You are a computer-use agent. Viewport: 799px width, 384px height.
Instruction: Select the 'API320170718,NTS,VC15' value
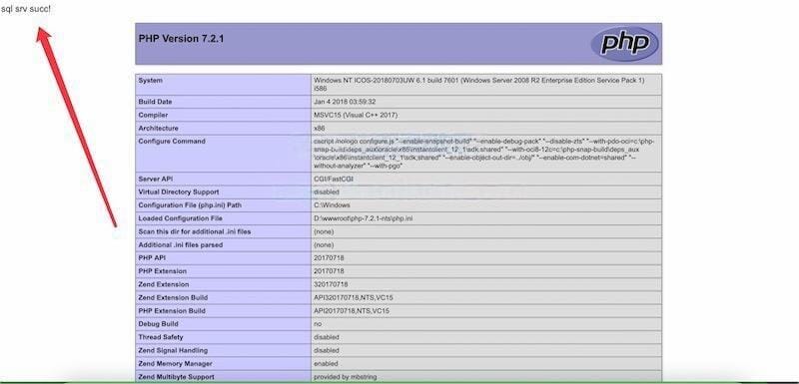354,297
